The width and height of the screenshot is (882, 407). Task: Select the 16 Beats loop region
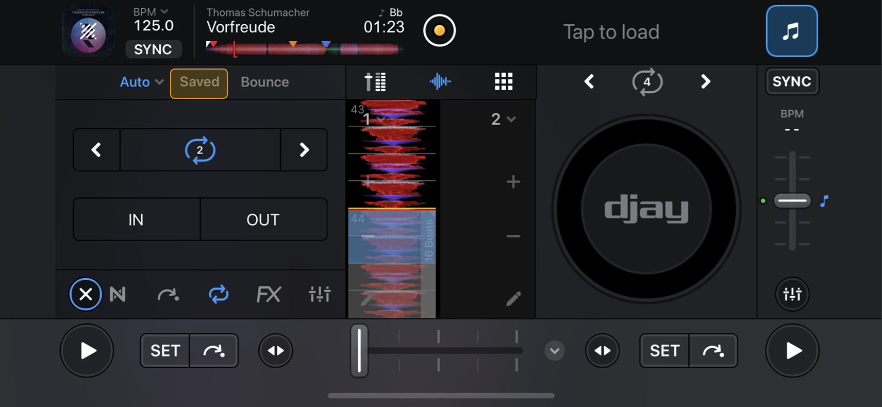[x=392, y=236]
